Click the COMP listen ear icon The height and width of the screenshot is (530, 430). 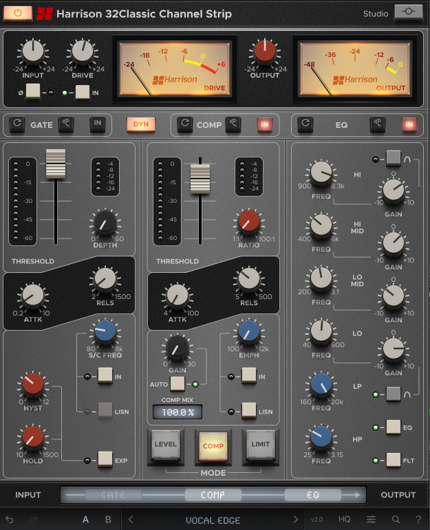click(x=233, y=124)
